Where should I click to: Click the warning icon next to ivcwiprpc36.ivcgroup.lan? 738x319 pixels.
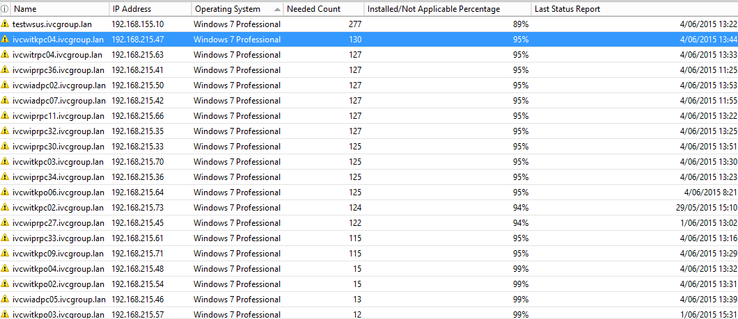[x=6, y=70]
